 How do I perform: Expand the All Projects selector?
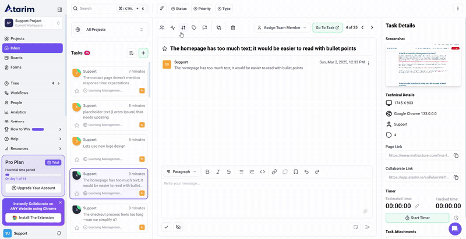point(110,29)
